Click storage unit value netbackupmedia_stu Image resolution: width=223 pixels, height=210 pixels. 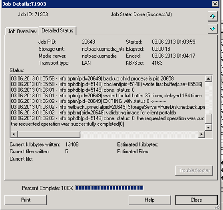[x=103, y=49]
